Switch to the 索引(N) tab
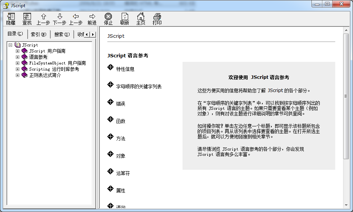 pyautogui.click(x=39, y=34)
